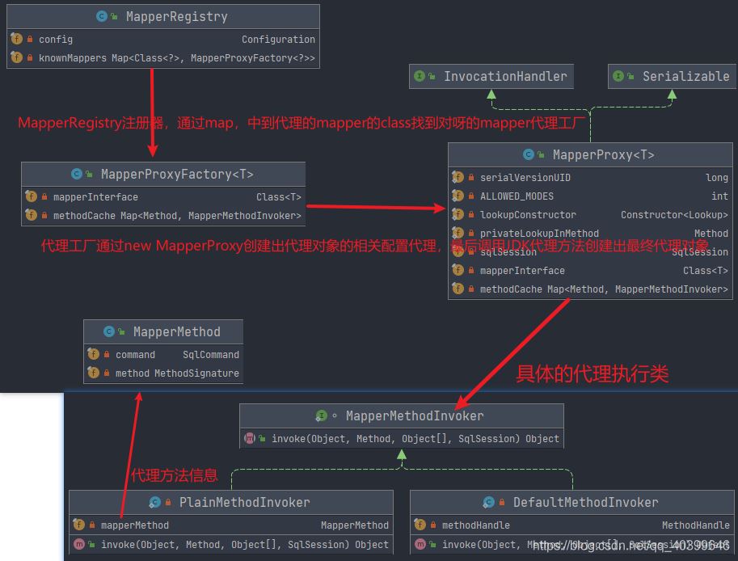This screenshot has height=561, width=738.
Task: Click the field icon beside methodHandle
Action: tap(420, 525)
